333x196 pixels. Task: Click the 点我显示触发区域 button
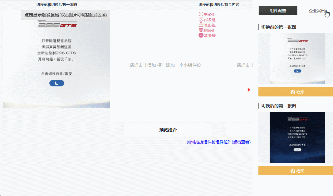coord(66,15)
